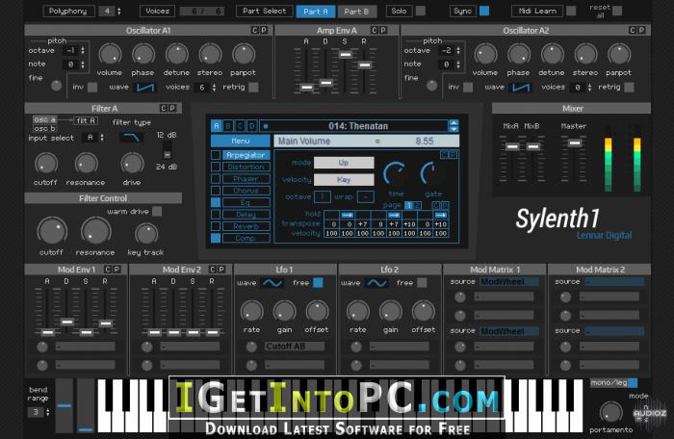This screenshot has width=674, height=439.
Task: Toggle Oscillator A2 retrig checkbox
Action: (x=629, y=88)
